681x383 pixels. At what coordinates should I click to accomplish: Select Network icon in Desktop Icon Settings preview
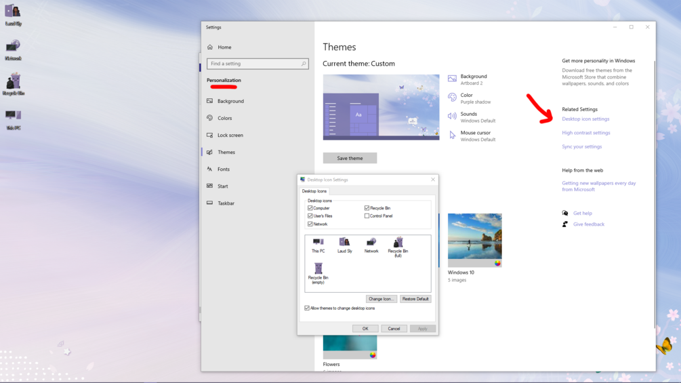pyautogui.click(x=371, y=245)
